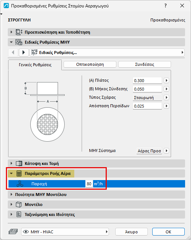Screen dimensions: 191x240
Task: Open the ΜΗΥ - HVAC layer dropdown
Action: point(65,232)
